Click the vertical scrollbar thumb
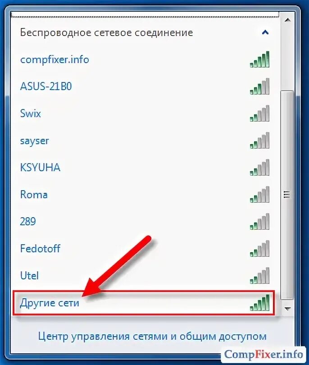 tap(287, 195)
